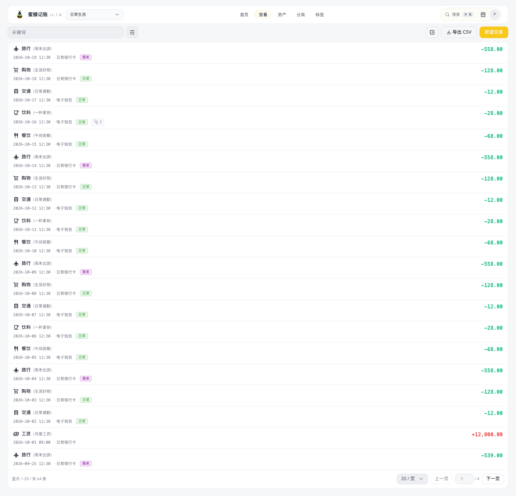Viewport: 516px width, 496px height.
Task: Click airplane icon on 2026-10-09 travel entry
Action: [x=16, y=263]
